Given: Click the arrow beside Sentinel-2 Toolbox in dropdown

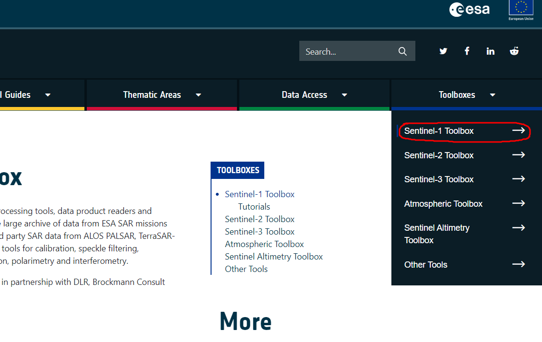Looking at the screenshot, I should click(x=518, y=155).
